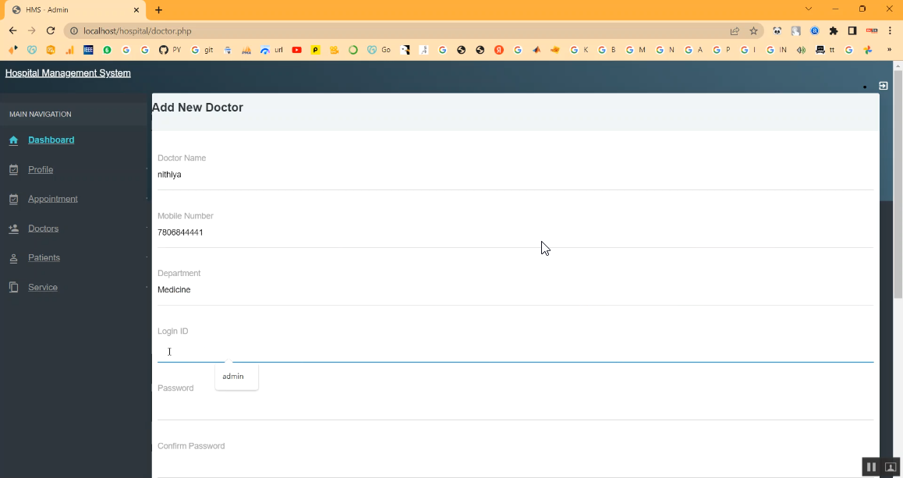Click the Service copy icon in sidebar
Image resolution: width=903 pixels, height=478 pixels.
tap(14, 288)
